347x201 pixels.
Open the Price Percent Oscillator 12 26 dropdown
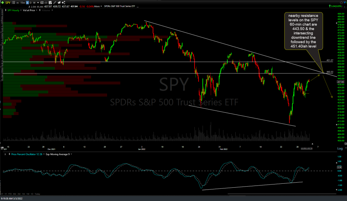pos(44,154)
